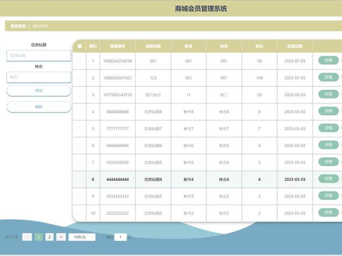Focus the 姓名 search input field
The width and height of the screenshot is (342, 256).
click(39, 77)
